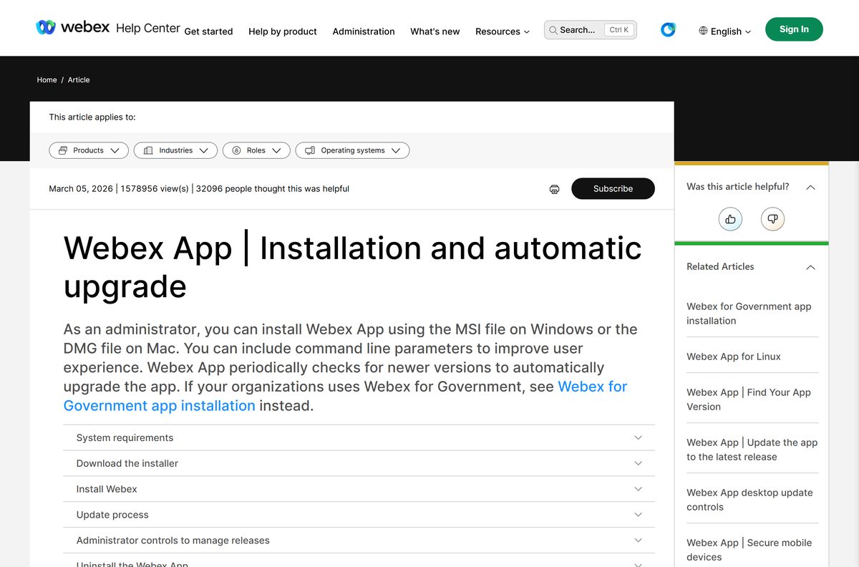The image size is (859, 567).
Task: Open related article Secure mobile devices
Action: [749, 550]
